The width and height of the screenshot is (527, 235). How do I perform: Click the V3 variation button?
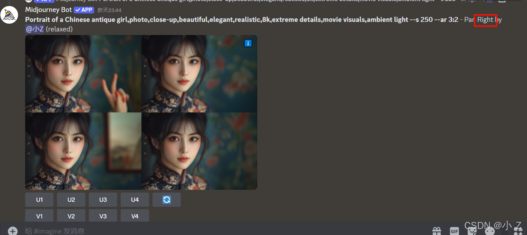coord(103,216)
